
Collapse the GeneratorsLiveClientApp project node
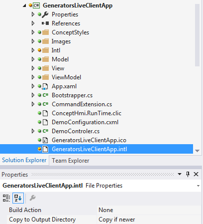[24, 5]
